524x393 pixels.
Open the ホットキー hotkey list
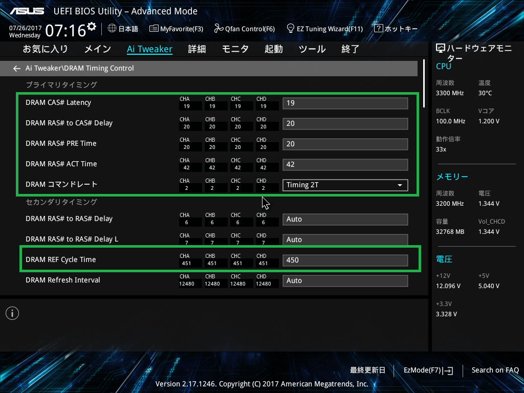pos(396,29)
